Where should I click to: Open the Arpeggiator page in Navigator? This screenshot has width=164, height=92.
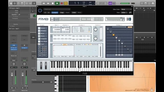click(x=42, y=39)
